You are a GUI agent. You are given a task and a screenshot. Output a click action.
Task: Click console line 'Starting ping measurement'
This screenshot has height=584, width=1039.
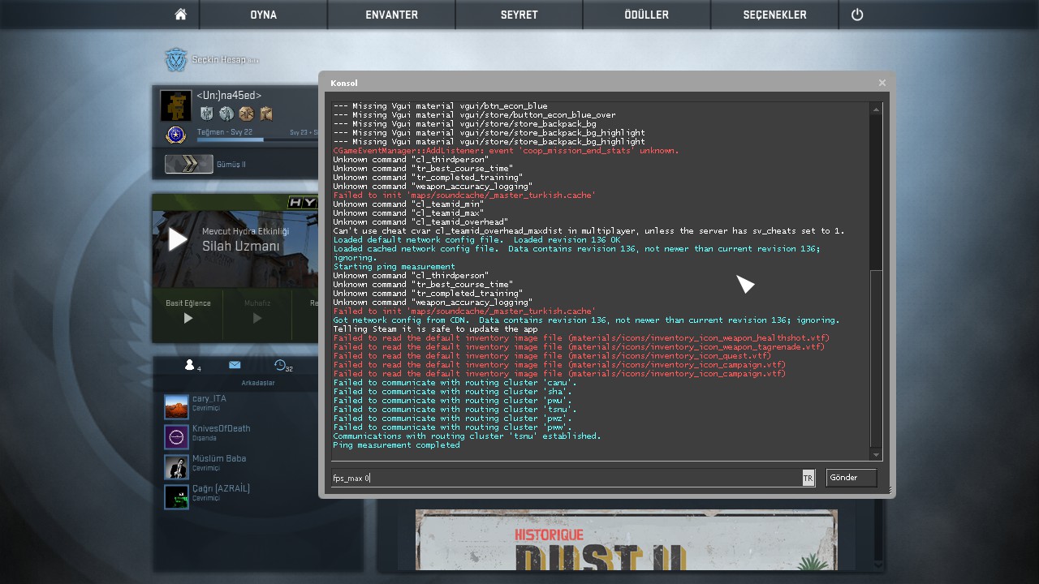point(394,267)
